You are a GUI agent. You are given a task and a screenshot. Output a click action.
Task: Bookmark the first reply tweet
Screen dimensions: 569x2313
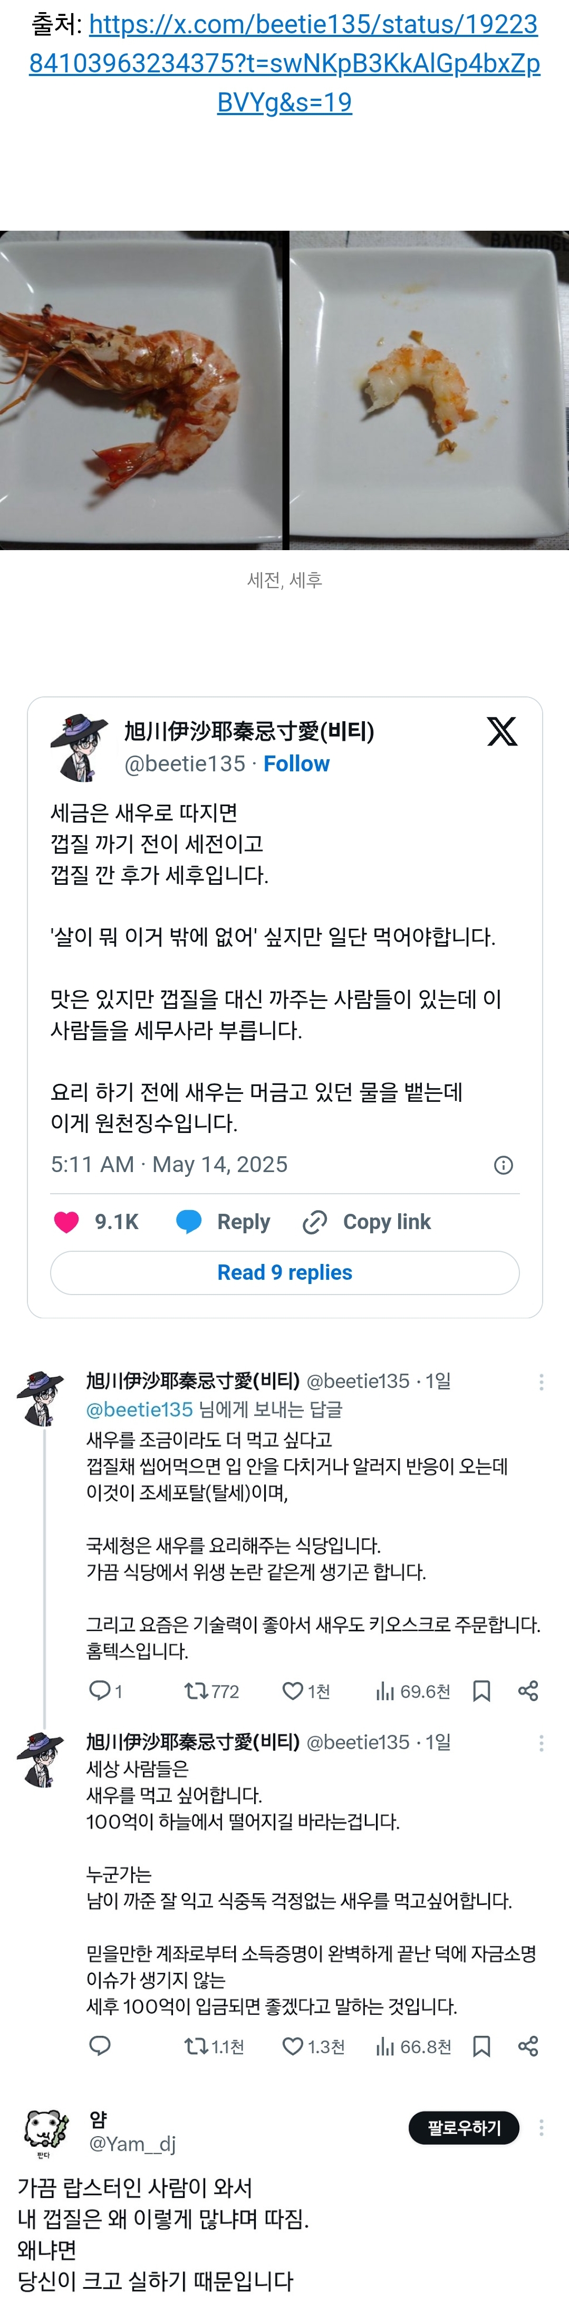coord(481,1691)
